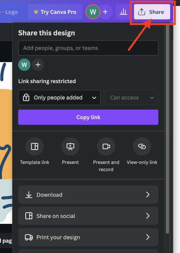Click the lock icon on link sharing

click(26, 98)
